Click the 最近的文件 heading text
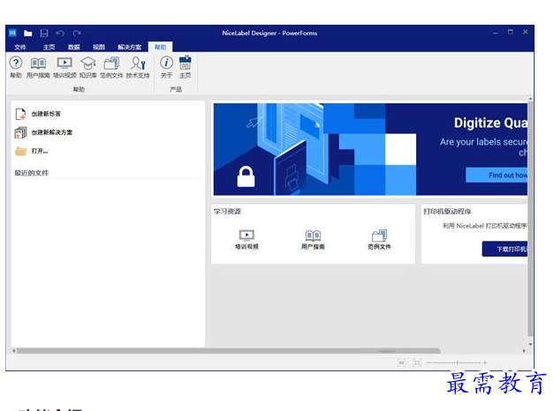The width and height of the screenshot is (554, 411). pyautogui.click(x=32, y=173)
